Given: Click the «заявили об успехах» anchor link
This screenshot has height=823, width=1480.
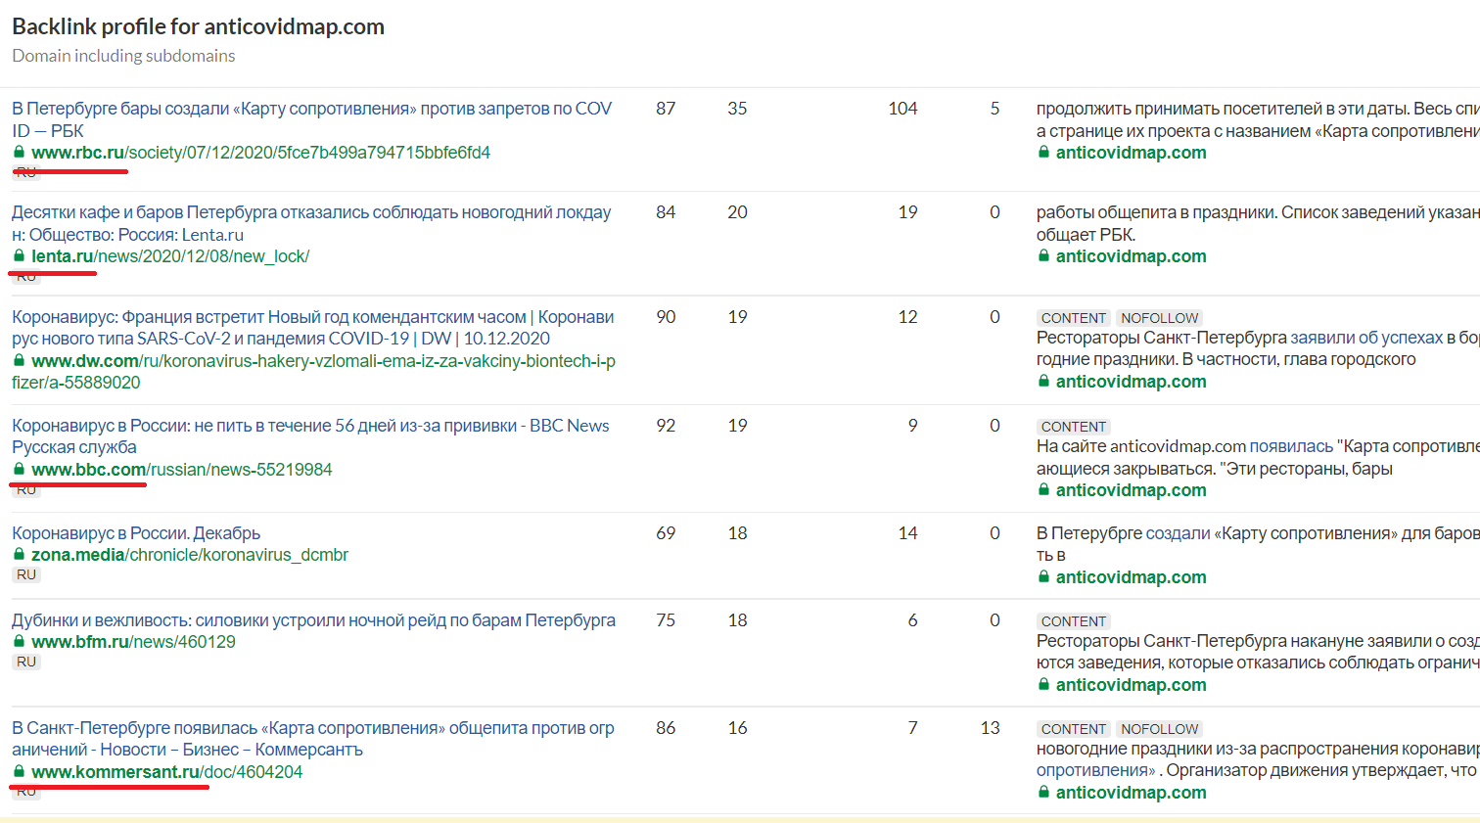Looking at the screenshot, I should pos(1366,338).
